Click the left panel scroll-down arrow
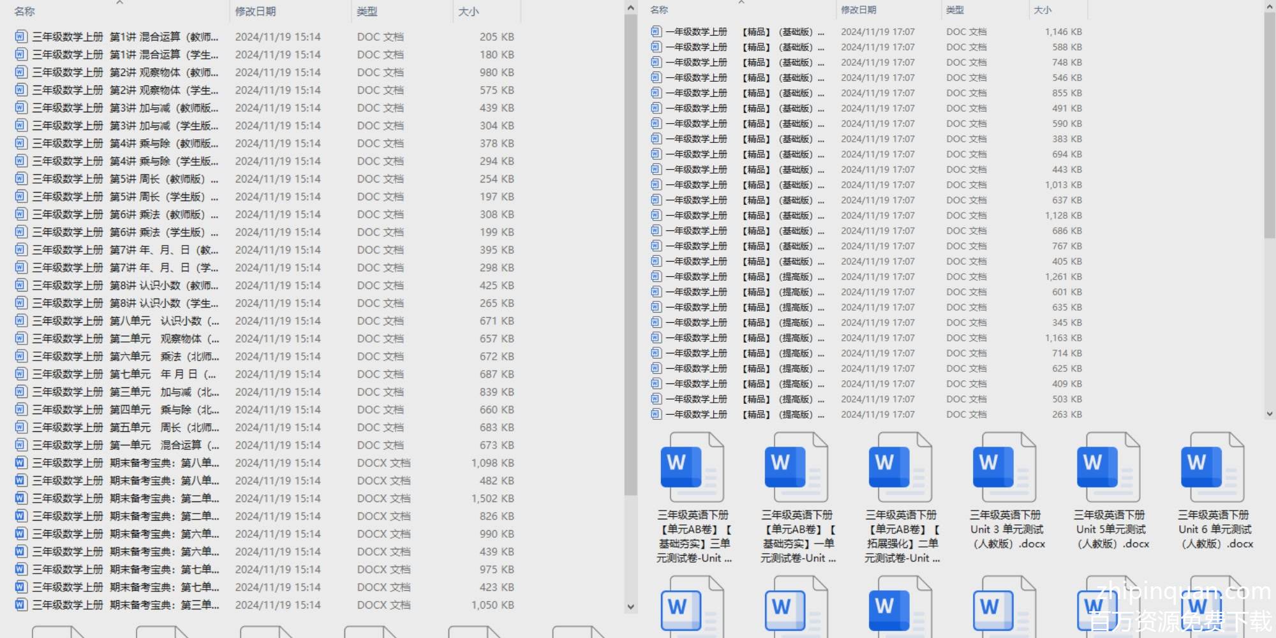1276x638 pixels. [x=631, y=607]
